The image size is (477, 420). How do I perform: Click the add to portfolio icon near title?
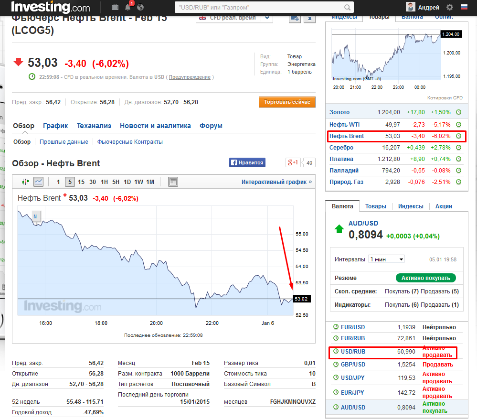tap(295, 18)
